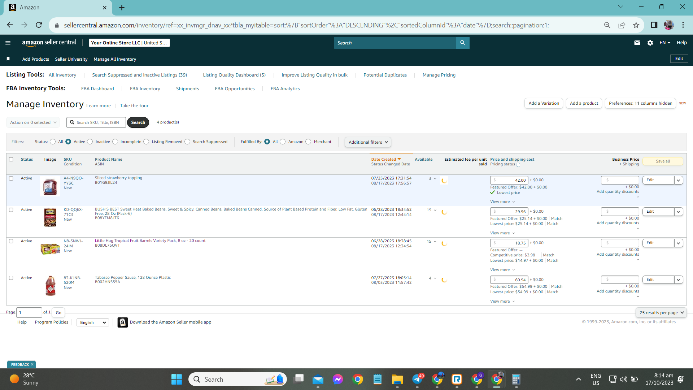Open the messages mail icon
The height and width of the screenshot is (390, 693).
tap(637, 43)
